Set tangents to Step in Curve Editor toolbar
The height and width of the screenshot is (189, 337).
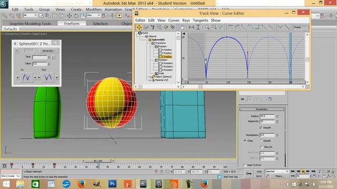click(257, 27)
